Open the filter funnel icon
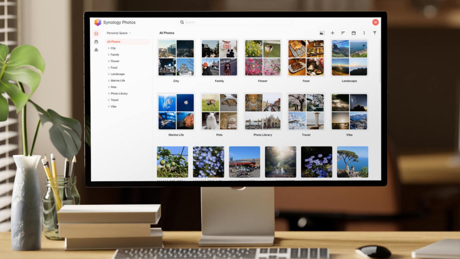 375,33
